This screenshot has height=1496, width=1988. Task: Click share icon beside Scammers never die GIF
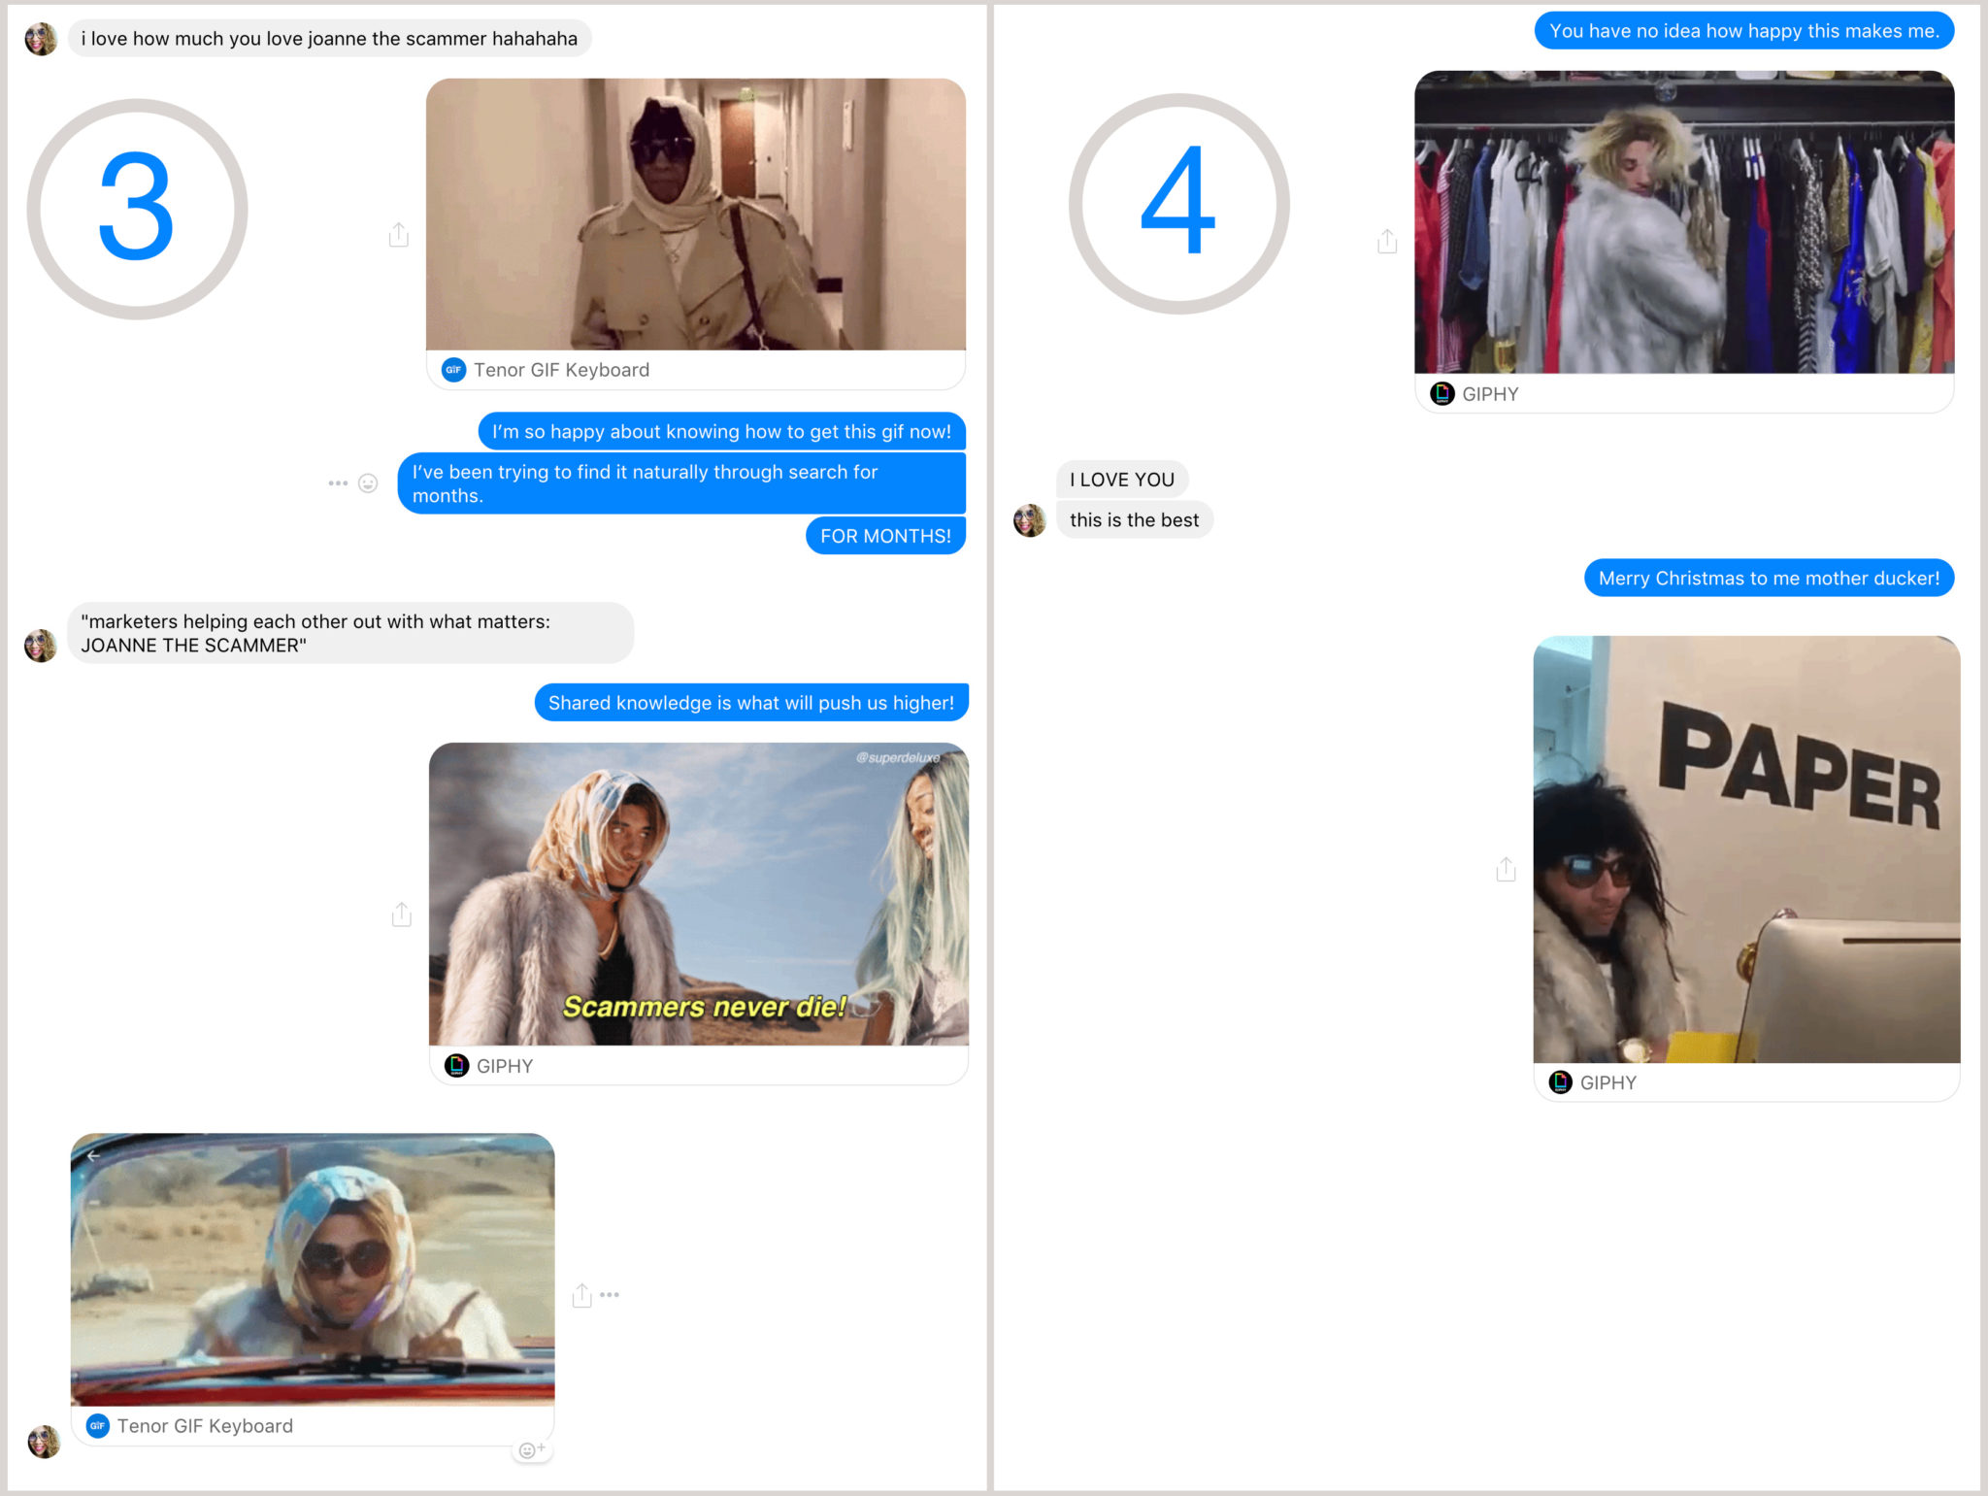pos(401,914)
